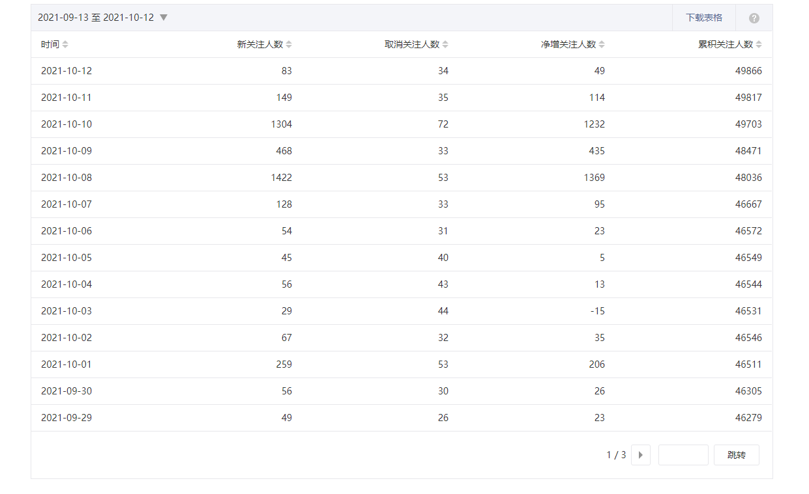Click new followers value 1304
The image size is (809, 494).
point(282,124)
